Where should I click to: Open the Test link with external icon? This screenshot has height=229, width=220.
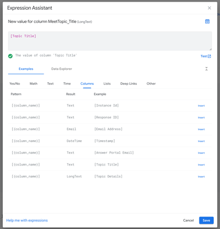(206, 56)
